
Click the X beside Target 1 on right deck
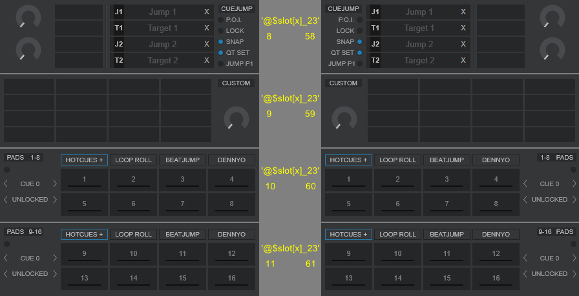[463, 28]
